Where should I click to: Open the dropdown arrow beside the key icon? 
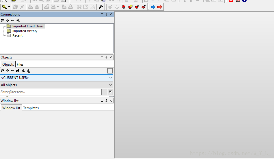coord(9,7)
